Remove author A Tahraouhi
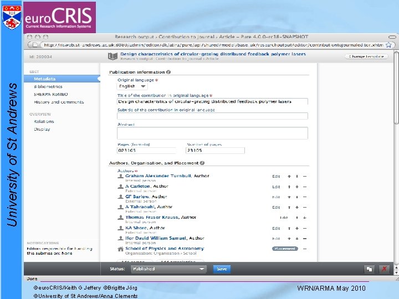Viewport: 399px width, 299px height. (x=305, y=207)
